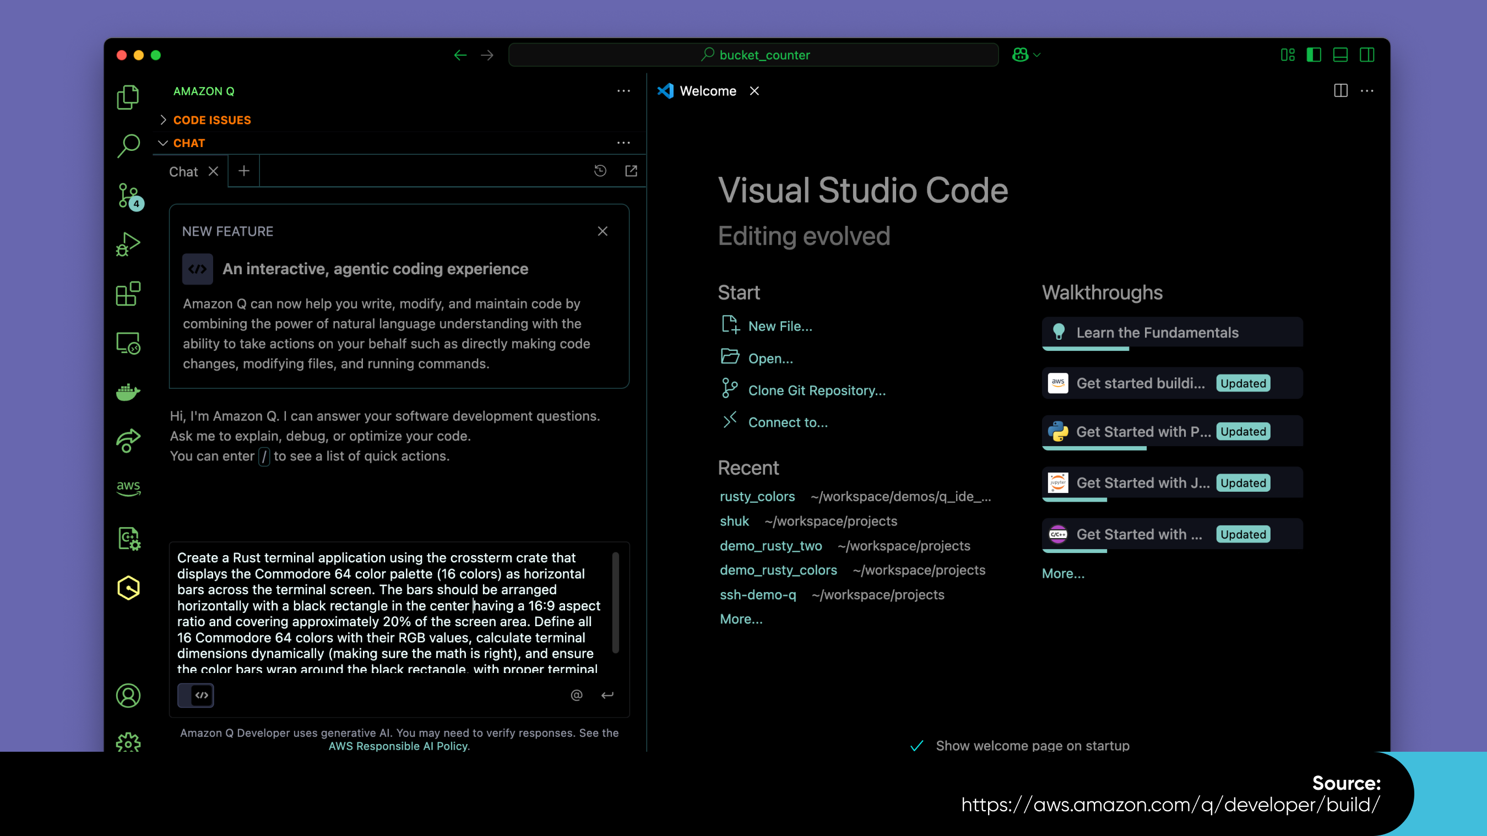Dismiss the NEW FEATURE card
Screen dimensions: 1487x836
tap(603, 231)
